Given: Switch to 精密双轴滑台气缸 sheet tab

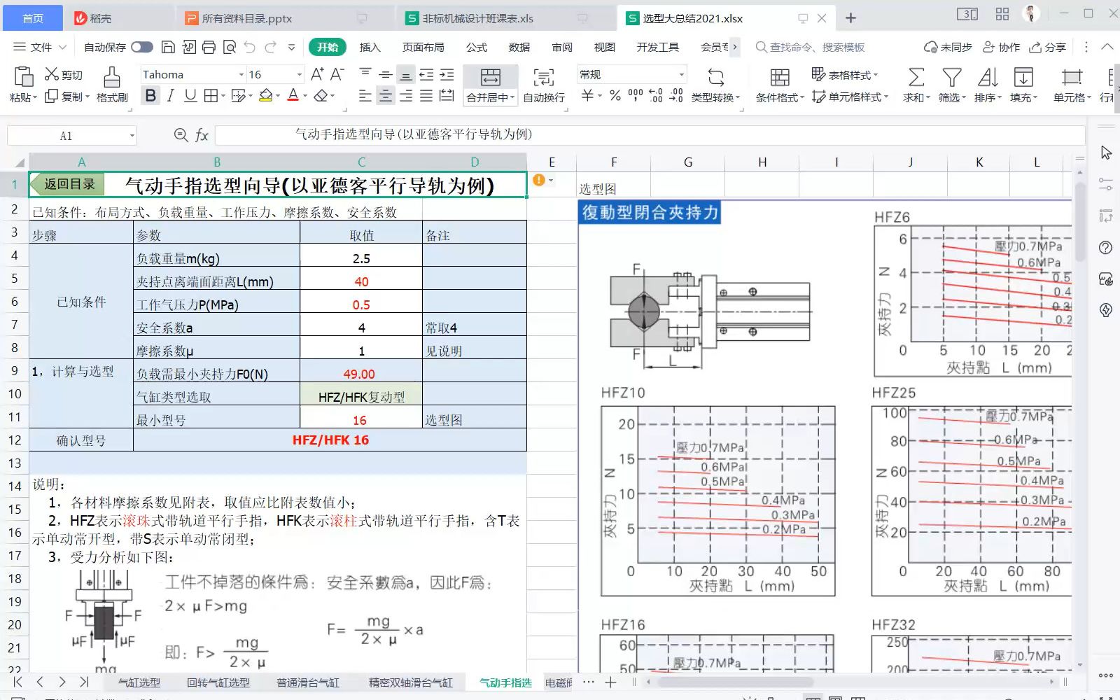Looking at the screenshot, I should pos(411,682).
